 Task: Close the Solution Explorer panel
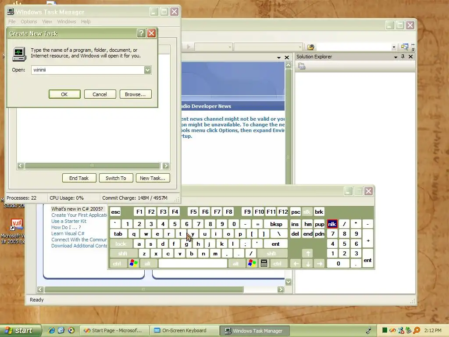click(410, 57)
